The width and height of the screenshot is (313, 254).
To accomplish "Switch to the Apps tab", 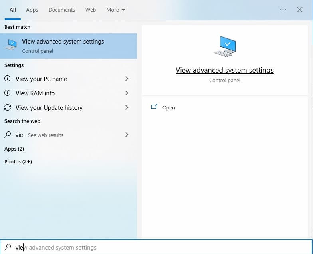I will [32, 10].
